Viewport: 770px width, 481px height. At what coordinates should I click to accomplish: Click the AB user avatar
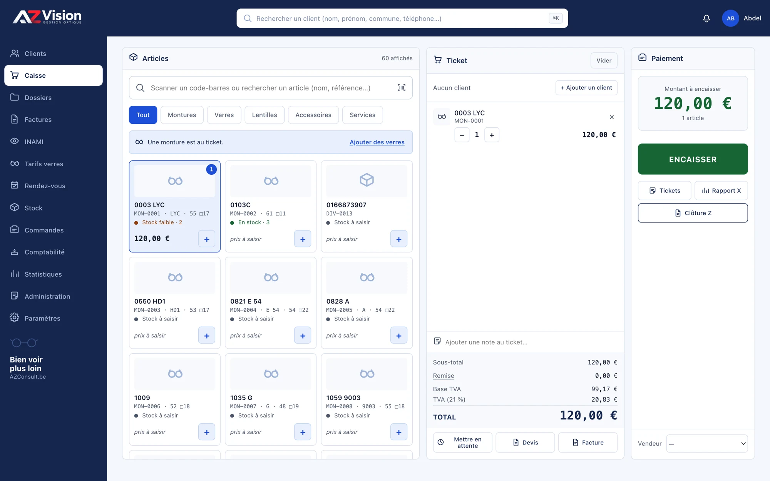(x=730, y=18)
